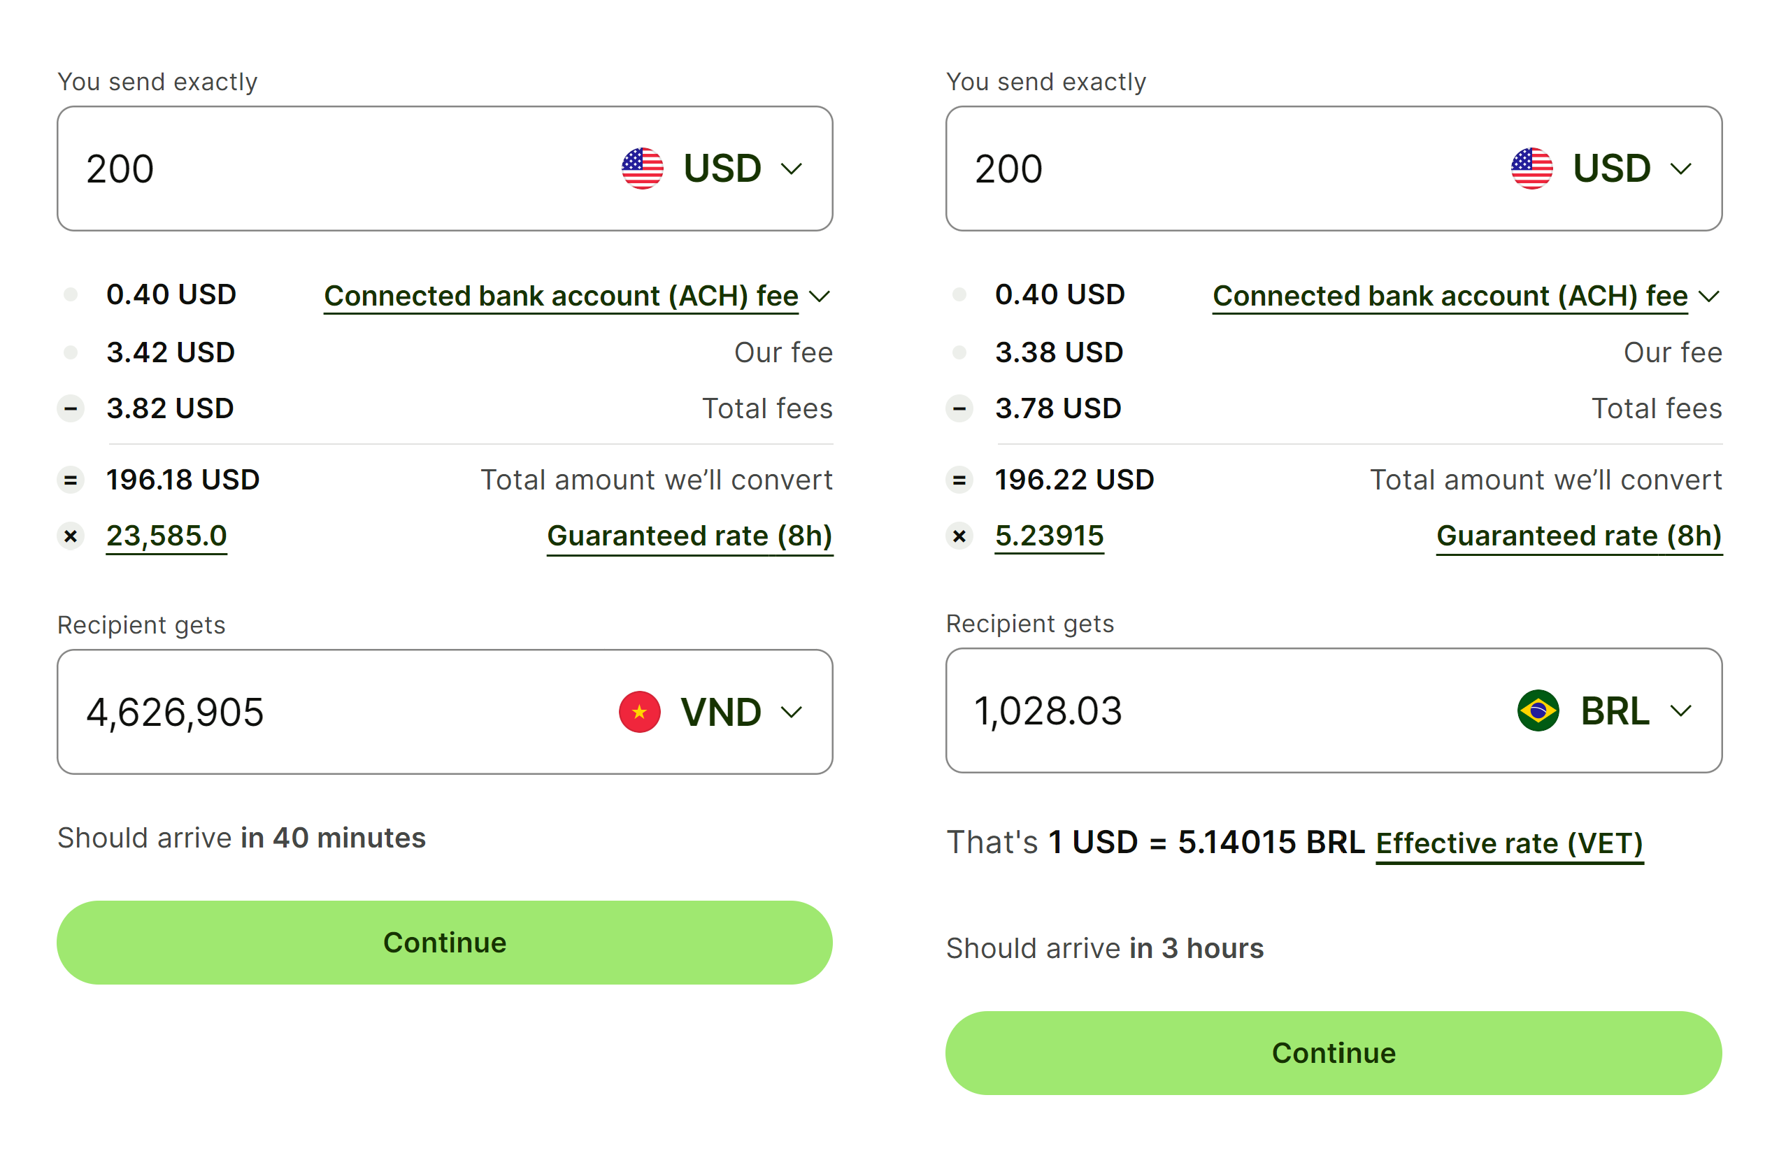
Task: Expand ACH fee options in VND calculator
Action: 820,296
